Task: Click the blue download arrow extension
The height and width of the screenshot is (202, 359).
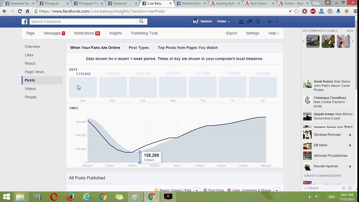Action: (x=338, y=11)
